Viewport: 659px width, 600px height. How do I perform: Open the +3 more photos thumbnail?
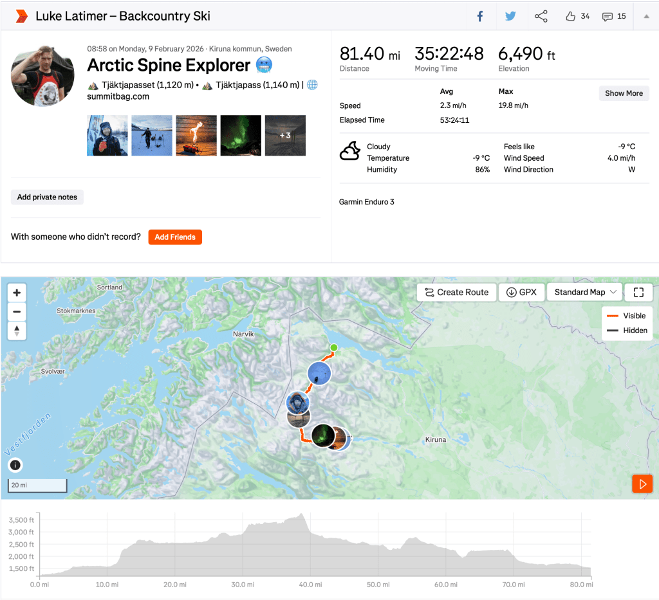point(285,136)
